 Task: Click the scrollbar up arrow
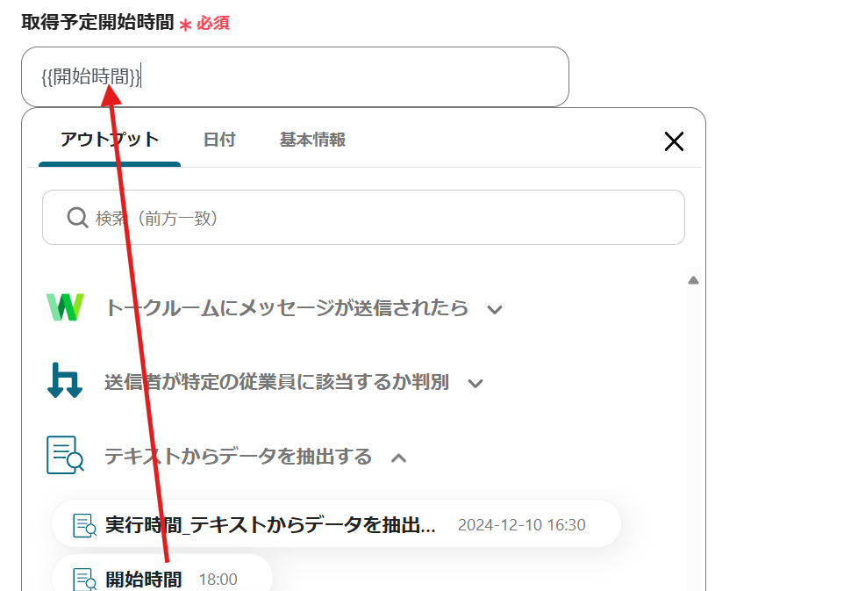[693, 281]
